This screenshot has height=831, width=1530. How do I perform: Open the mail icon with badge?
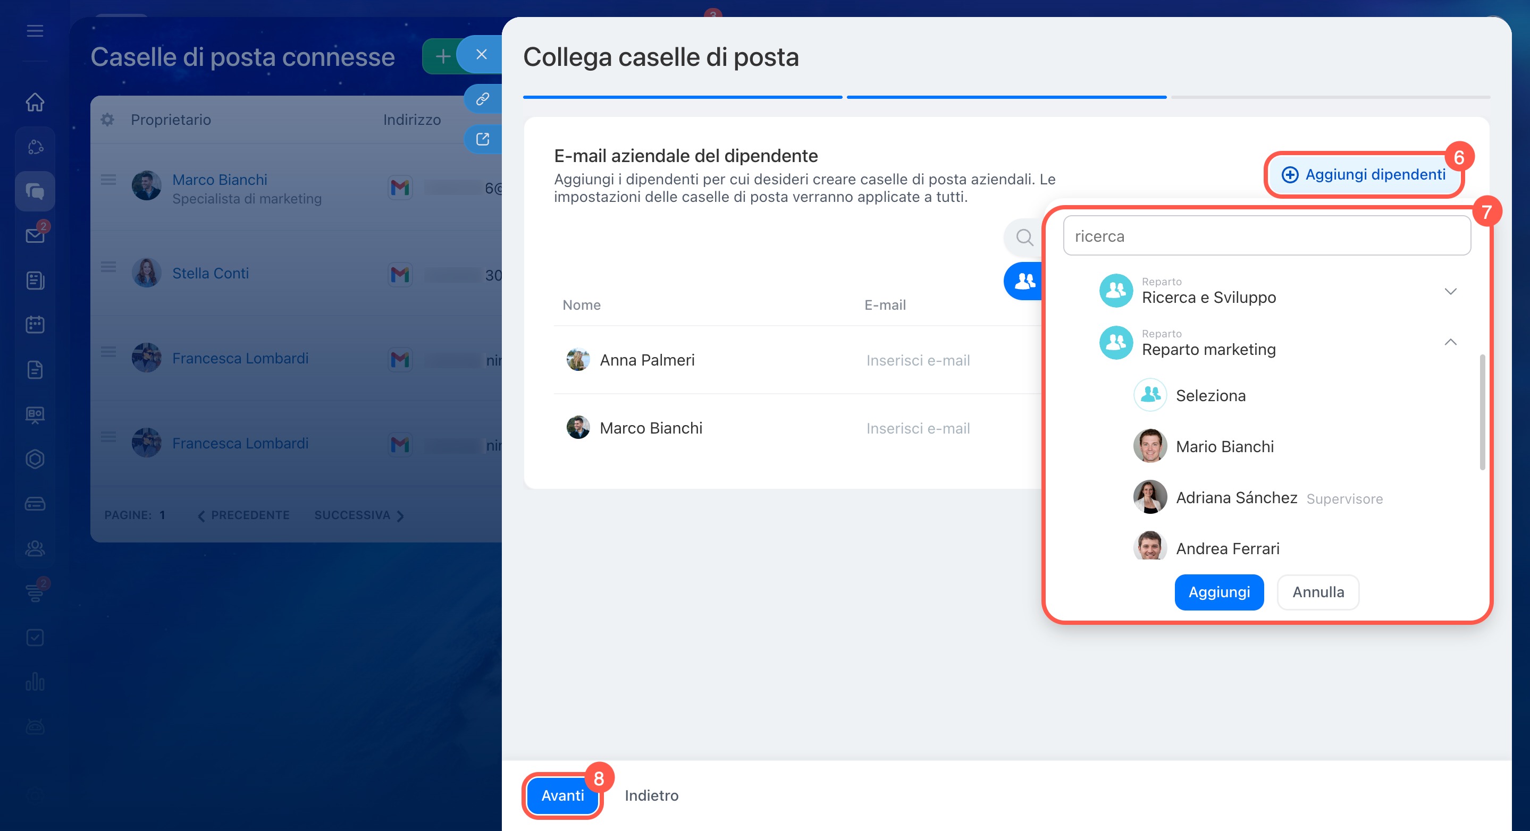[x=35, y=236]
